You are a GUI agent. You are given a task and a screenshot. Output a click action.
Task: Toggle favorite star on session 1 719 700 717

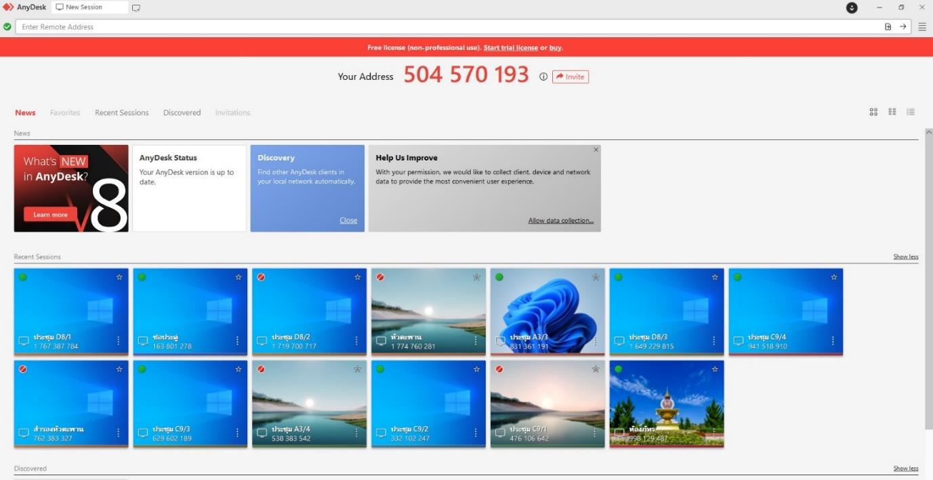point(358,277)
